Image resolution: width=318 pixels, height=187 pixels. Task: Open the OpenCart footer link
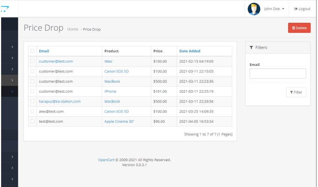tap(106, 160)
